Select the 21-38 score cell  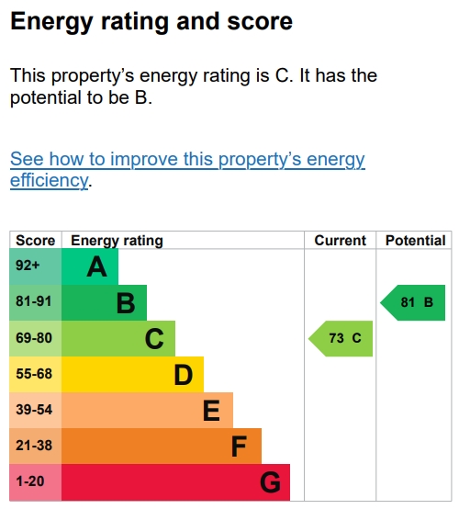(x=36, y=446)
